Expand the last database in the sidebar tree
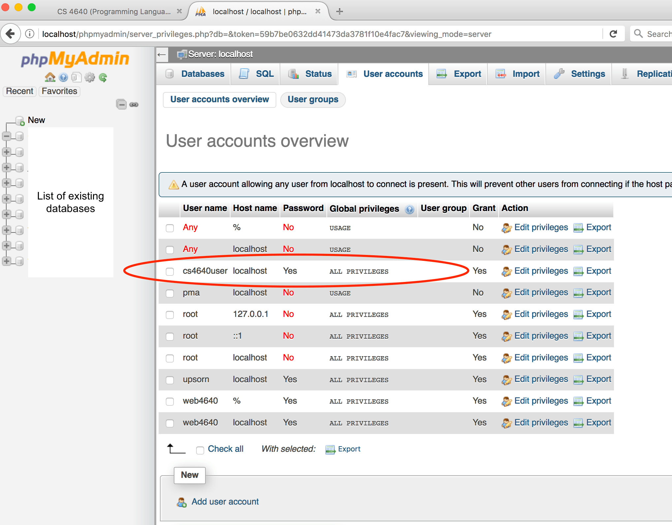Screen dimensions: 672x525 coord(6,261)
